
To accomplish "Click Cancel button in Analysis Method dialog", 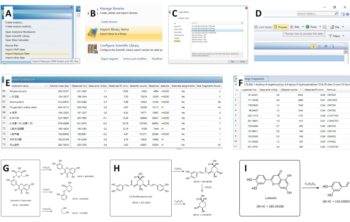I will [242, 61].
